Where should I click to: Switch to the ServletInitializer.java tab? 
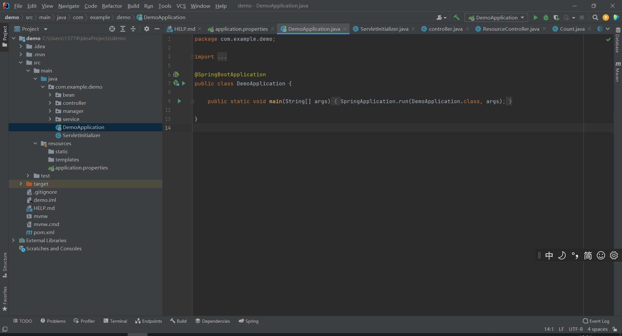point(384,29)
